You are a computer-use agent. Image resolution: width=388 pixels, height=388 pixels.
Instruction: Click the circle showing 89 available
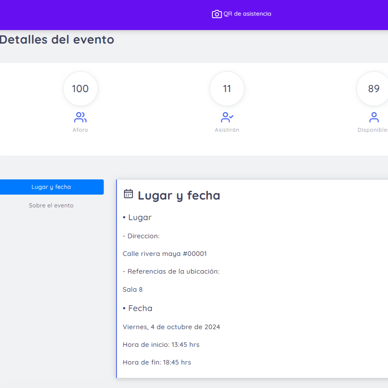click(372, 88)
